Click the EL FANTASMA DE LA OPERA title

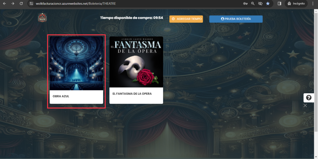tap(132, 94)
